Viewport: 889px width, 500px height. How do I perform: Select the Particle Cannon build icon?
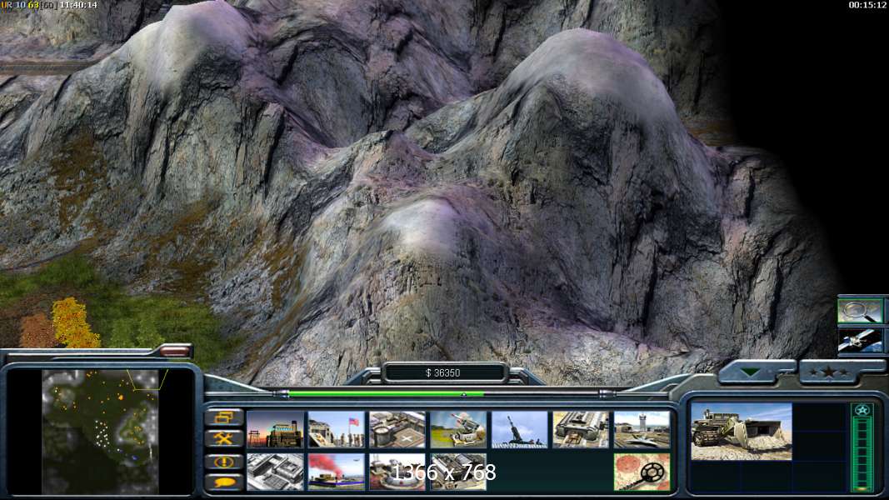click(x=397, y=472)
